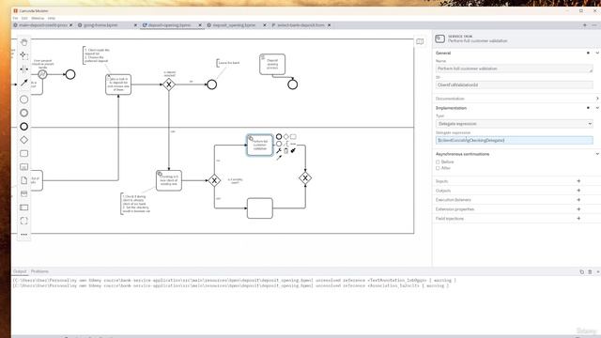Pick the data store reference from palette
The image size is (601, 338).
coord(23,194)
